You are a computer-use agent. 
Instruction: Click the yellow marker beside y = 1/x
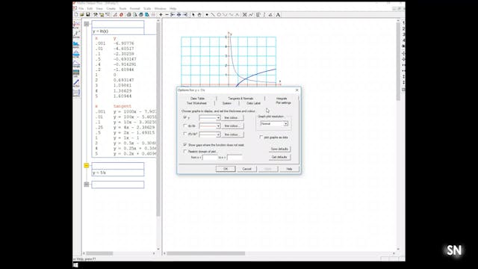pos(87,165)
